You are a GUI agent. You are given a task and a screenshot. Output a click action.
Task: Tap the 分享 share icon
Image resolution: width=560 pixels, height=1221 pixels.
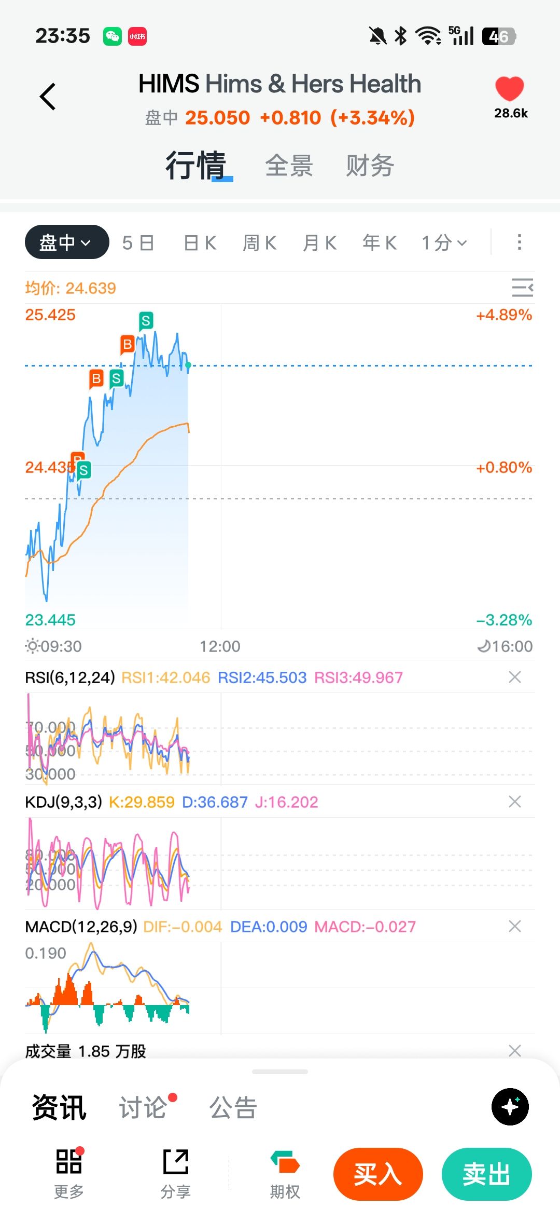click(x=176, y=1162)
